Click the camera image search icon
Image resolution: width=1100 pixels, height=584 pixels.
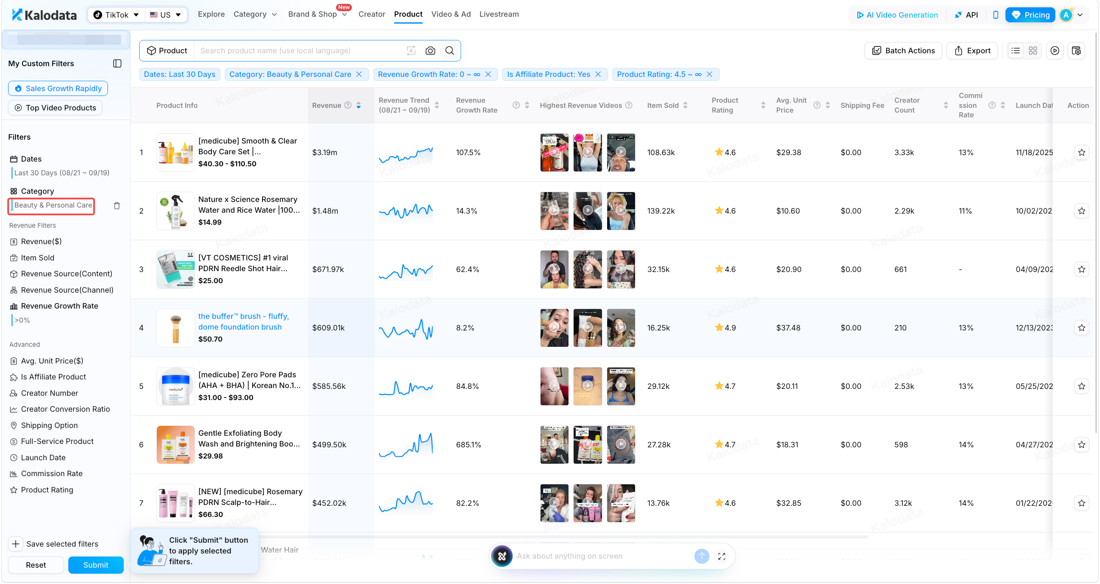point(430,51)
